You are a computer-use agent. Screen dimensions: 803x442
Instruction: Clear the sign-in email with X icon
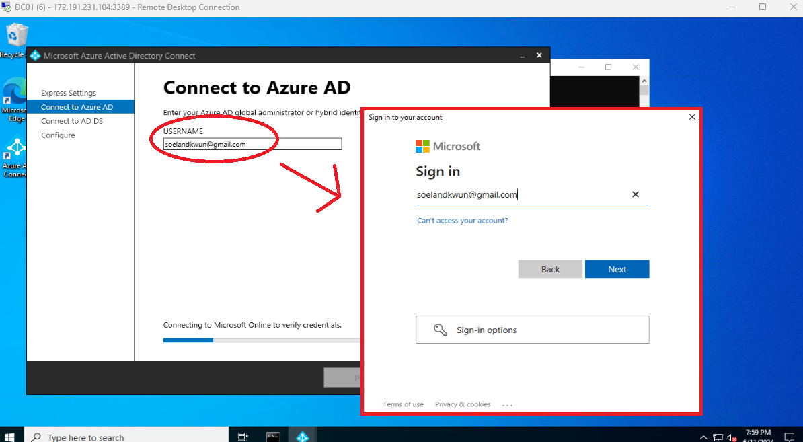pyautogui.click(x=635, y=194)
